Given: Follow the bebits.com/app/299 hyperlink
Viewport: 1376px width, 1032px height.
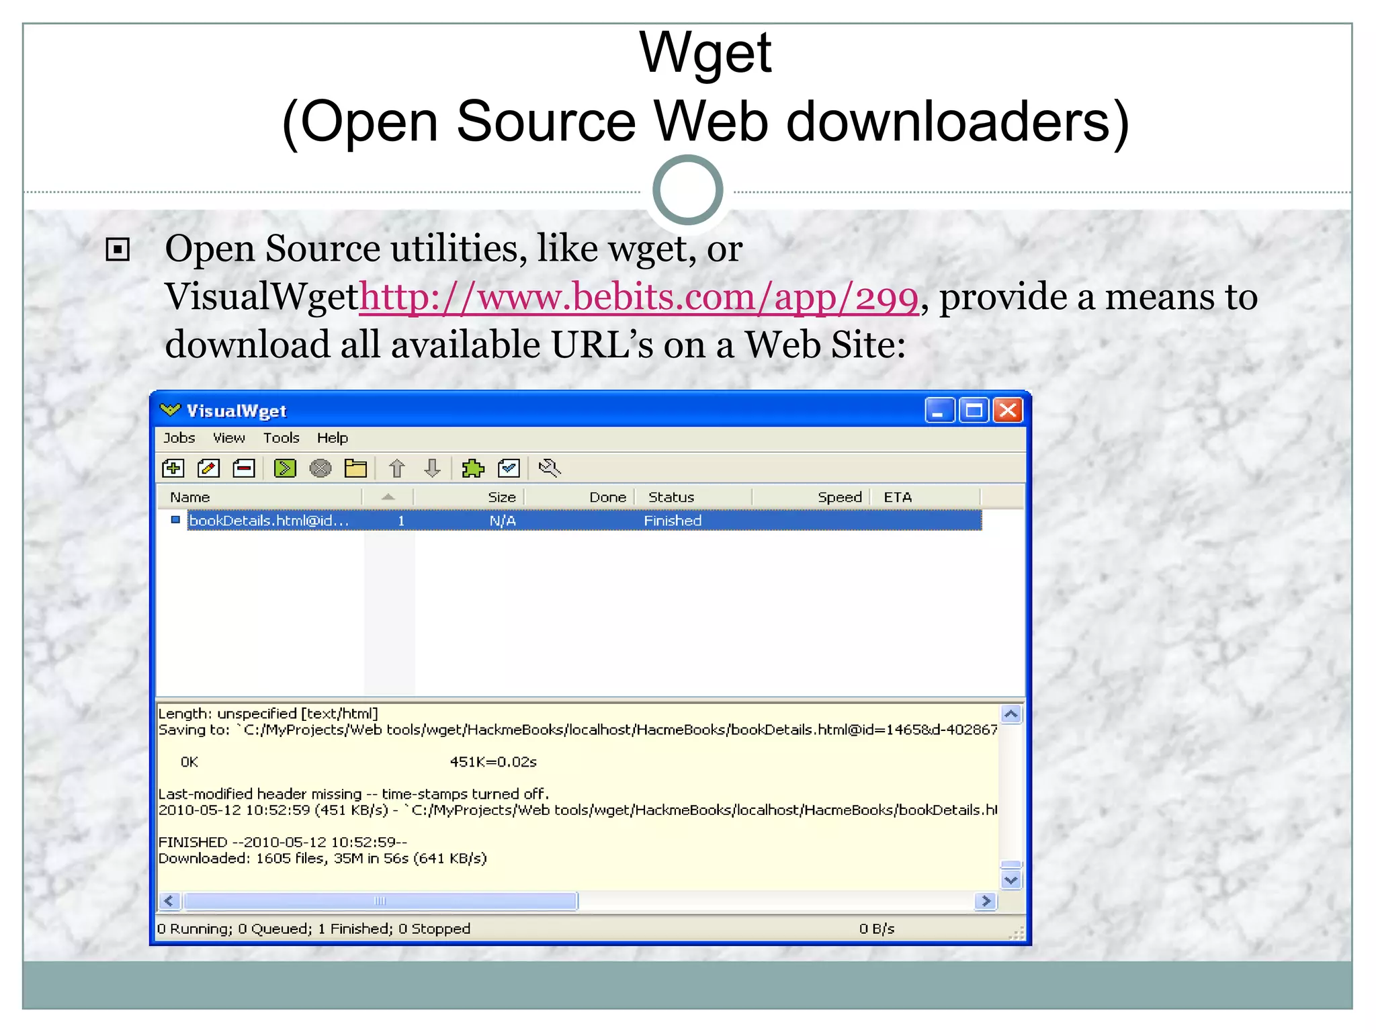Looking at the screenshot, I should click(638, 297).
